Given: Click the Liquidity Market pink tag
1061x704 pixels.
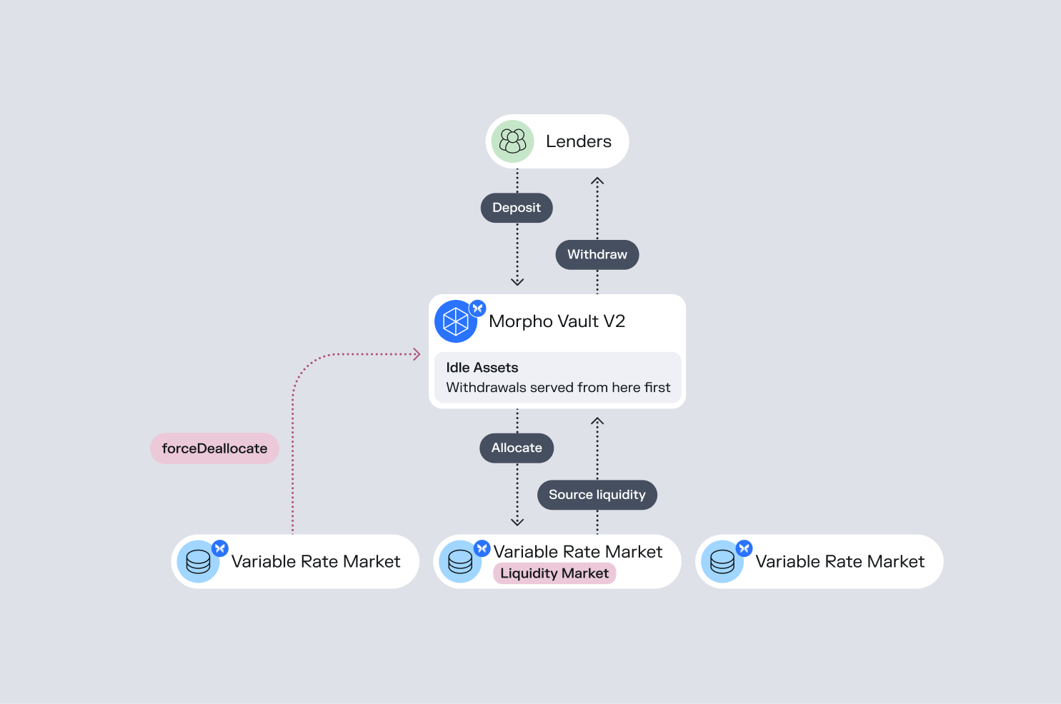Looking at the screenshot, I should point(554,573).
